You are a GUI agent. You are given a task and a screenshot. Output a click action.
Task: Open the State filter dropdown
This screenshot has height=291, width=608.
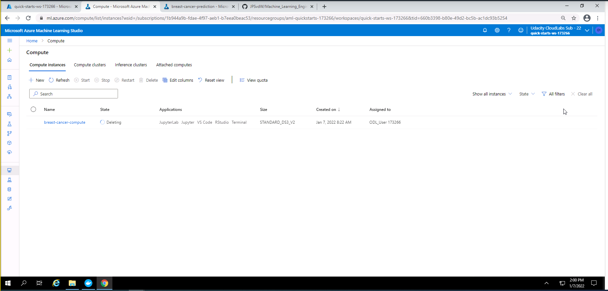click(x=527, y=94)
